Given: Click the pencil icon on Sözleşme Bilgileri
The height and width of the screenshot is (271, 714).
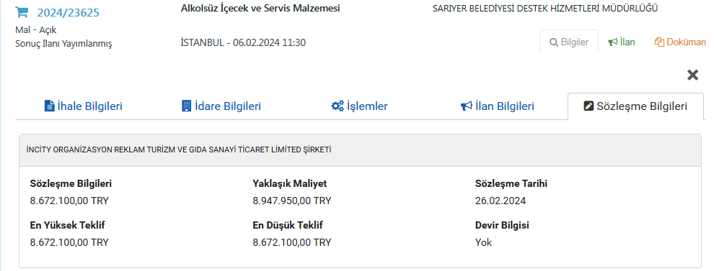Looking at the screenshot, I should pos(589,106).
